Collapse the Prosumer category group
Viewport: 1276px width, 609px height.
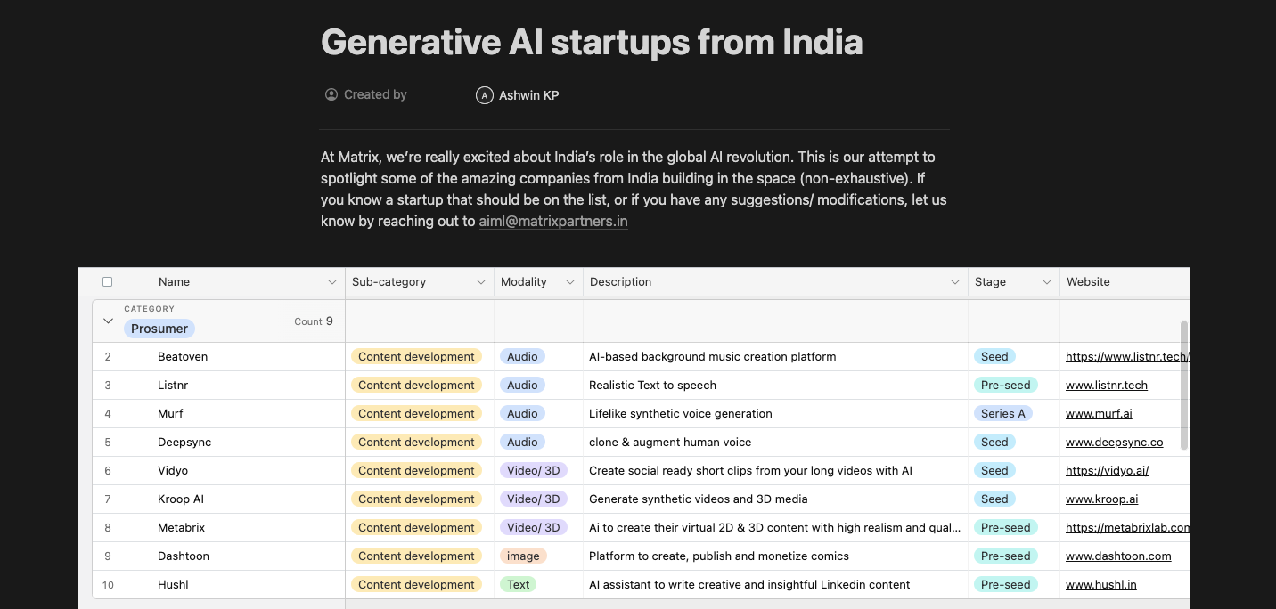(108, 321)
